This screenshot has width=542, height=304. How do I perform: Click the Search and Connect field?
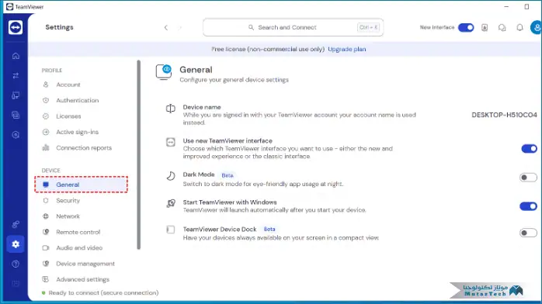coord(293,28)
